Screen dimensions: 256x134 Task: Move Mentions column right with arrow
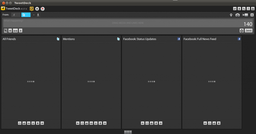(105, 123)
